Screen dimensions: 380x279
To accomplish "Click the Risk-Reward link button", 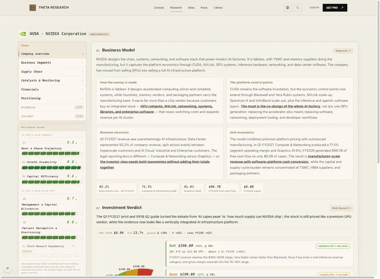I will coord(341,208).
